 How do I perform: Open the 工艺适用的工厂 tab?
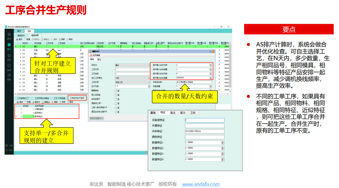[x=23, y=98]
